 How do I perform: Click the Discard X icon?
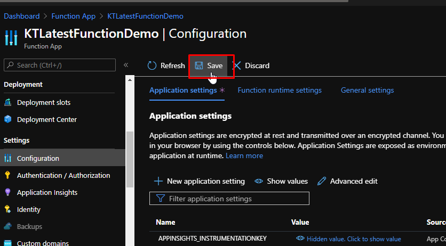[237, 65]
